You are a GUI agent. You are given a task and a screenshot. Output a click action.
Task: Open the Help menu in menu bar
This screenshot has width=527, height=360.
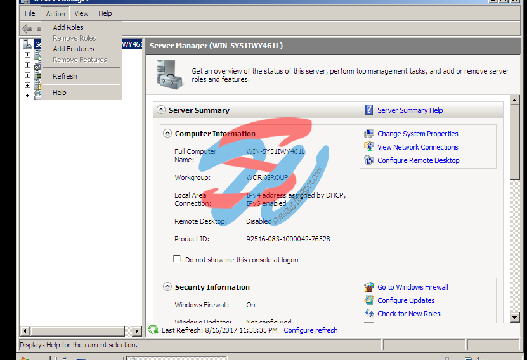(105, 13)
